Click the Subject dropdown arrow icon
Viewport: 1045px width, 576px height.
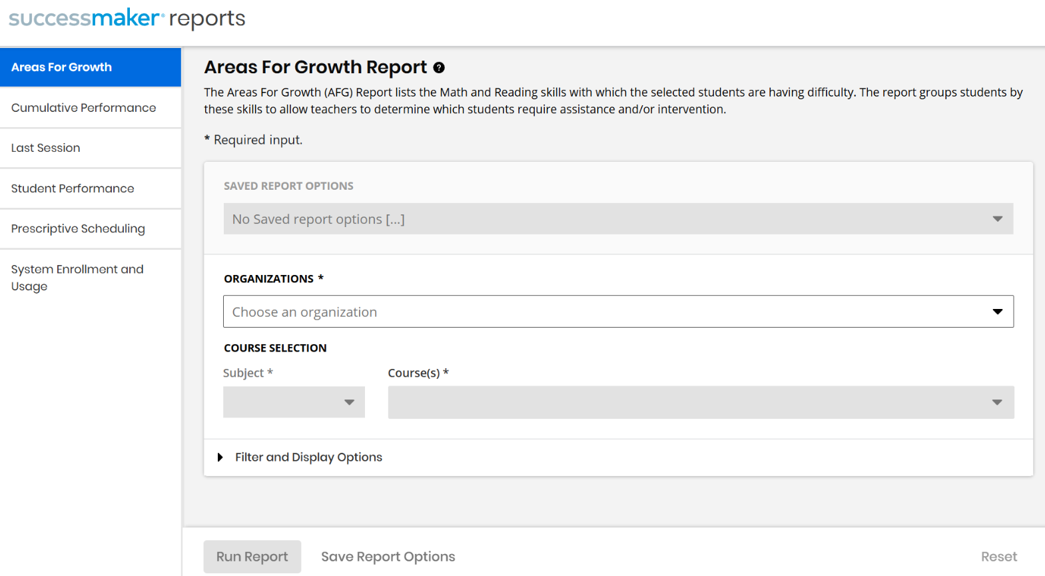coord(349,402)
